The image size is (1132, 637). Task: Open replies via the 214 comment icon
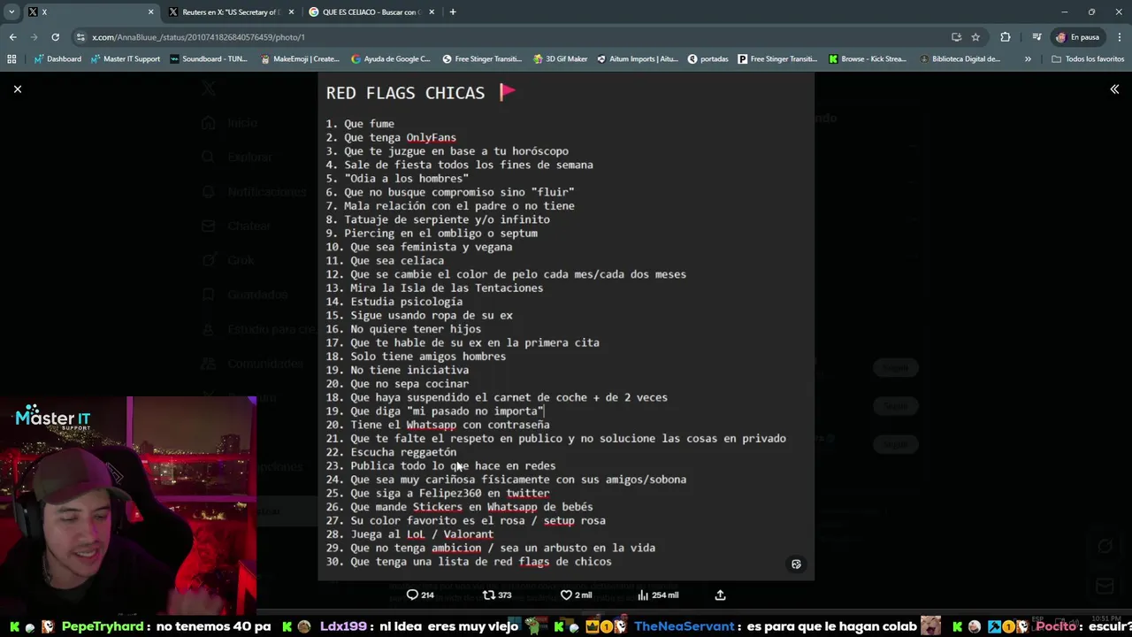pos(420,595)
